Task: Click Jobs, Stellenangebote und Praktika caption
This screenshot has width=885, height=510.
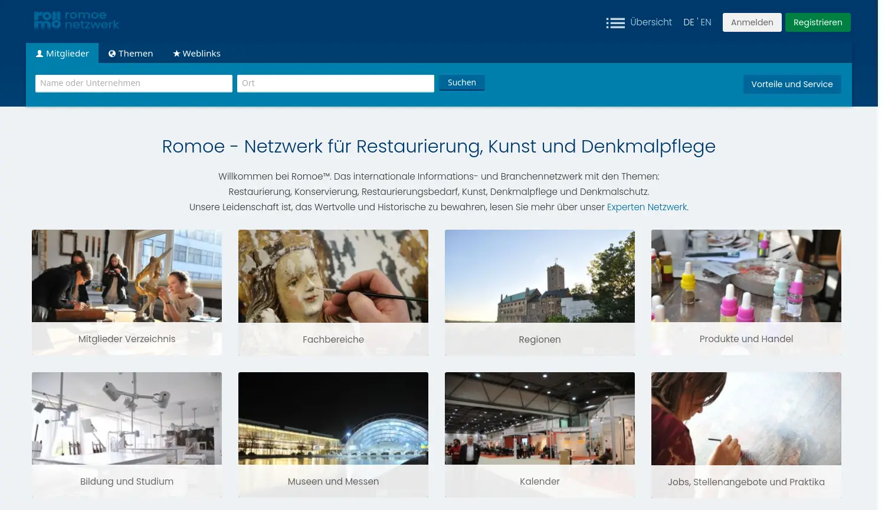Action: (x=746, y=482)
